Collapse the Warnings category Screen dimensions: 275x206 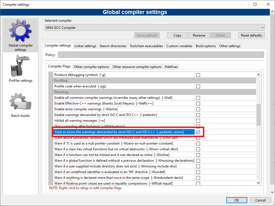(x=51, y=92)
